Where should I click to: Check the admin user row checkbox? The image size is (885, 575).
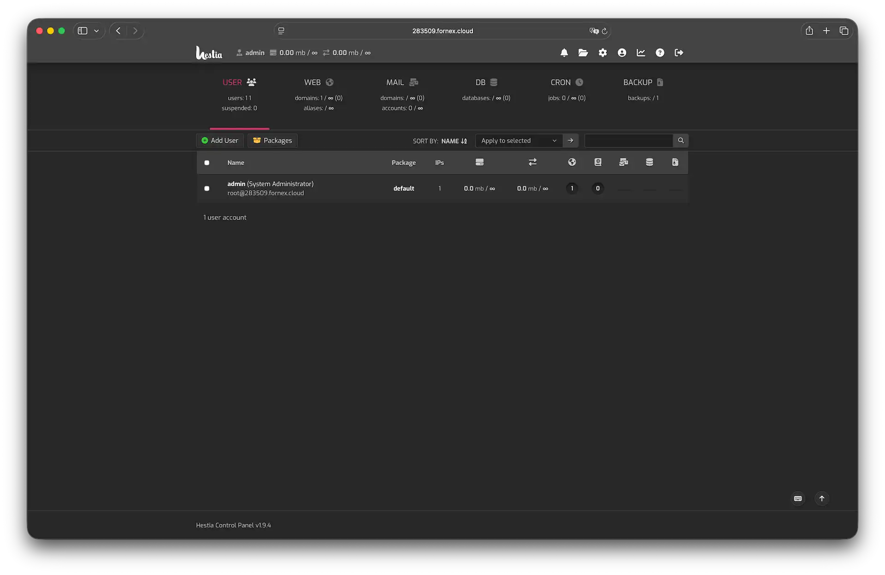coord(207,188)
